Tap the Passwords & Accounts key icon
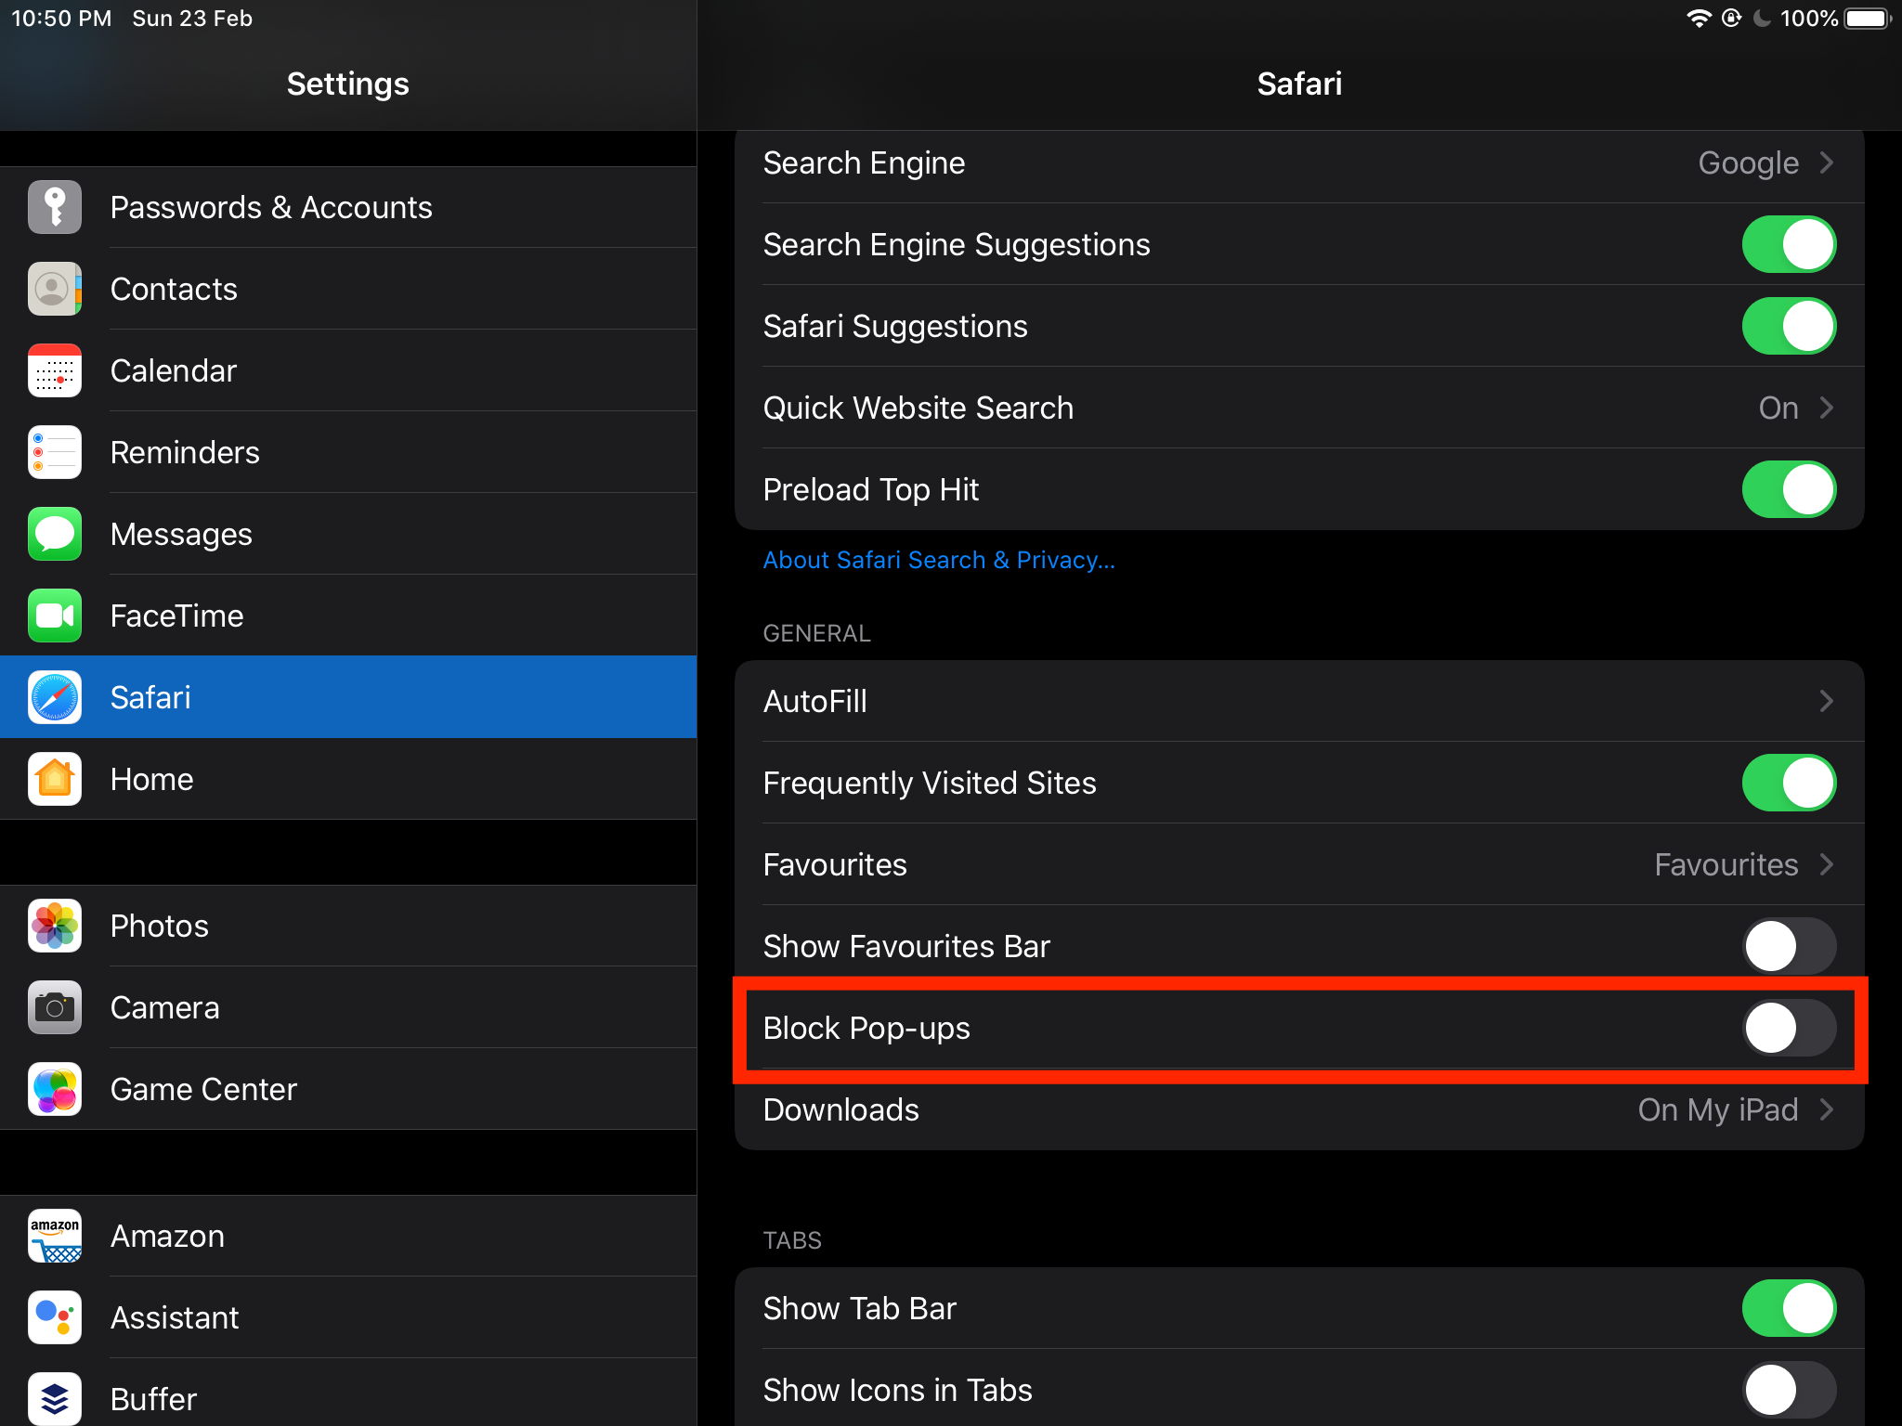This screenshot has width=1902, height=1426. pyautogui.click(x=55, y=207)
